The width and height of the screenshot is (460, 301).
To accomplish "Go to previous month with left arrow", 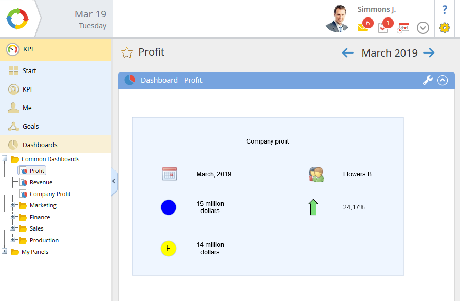I will pos(348,52).
